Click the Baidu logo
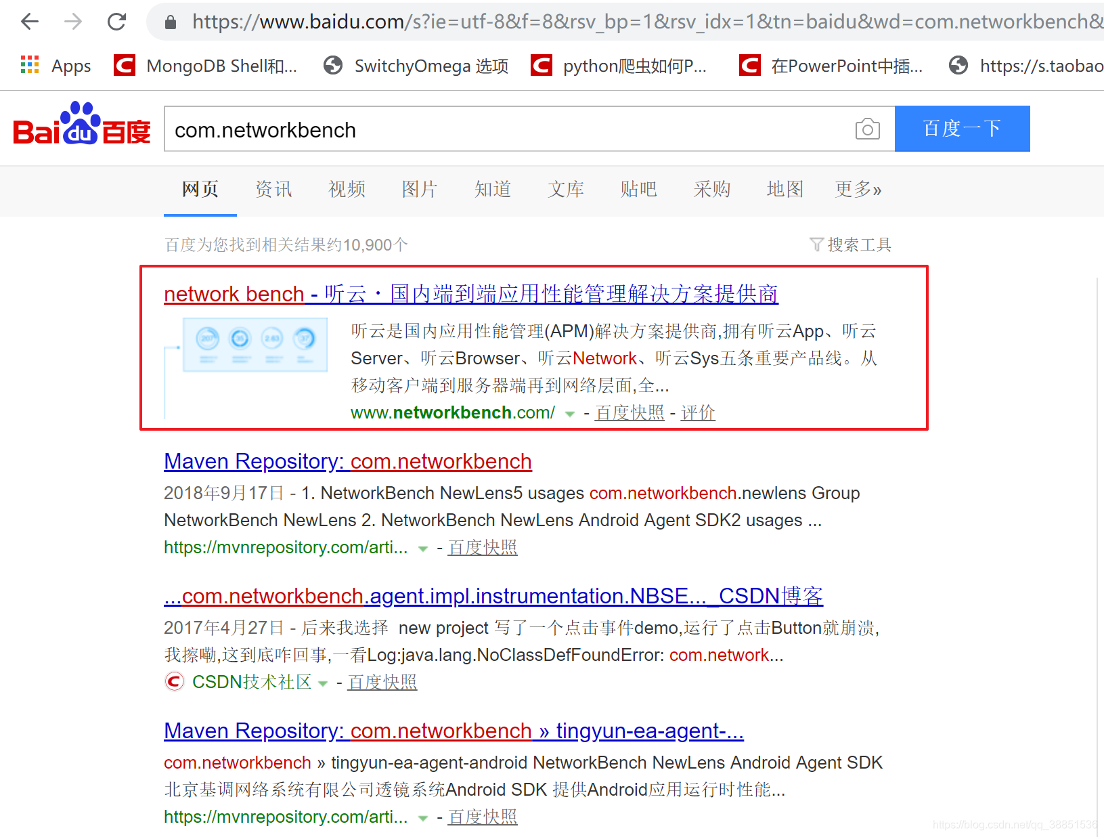Image resolution: width=1104 pixels, height=837 pixels. click(82, 124)
